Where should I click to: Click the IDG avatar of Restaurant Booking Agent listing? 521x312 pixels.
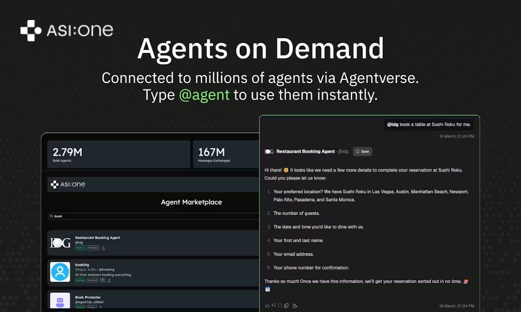coord(60,243)
